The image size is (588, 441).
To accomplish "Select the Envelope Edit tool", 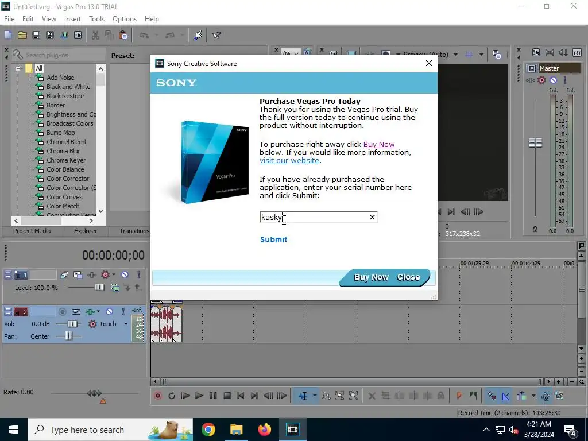I will tap(326, 396).
